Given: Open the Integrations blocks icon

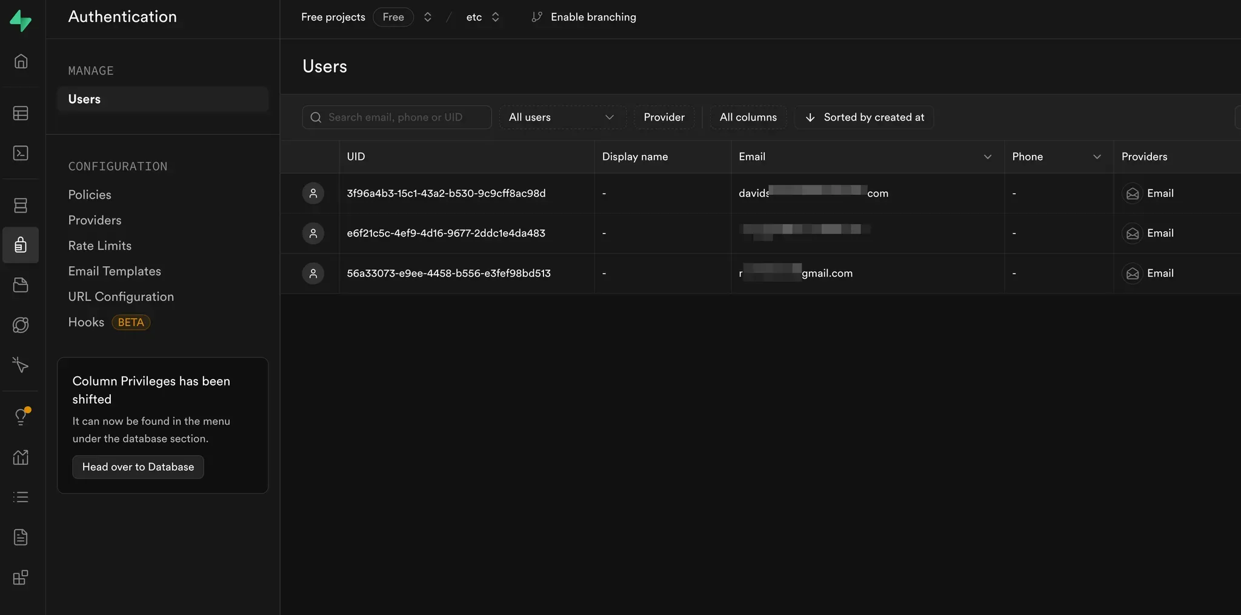Looking at the screenshot, I should [21, 577].
